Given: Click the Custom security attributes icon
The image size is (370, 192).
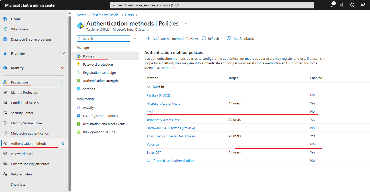Looking at the screenshot, I should click(x=5, y=164).
